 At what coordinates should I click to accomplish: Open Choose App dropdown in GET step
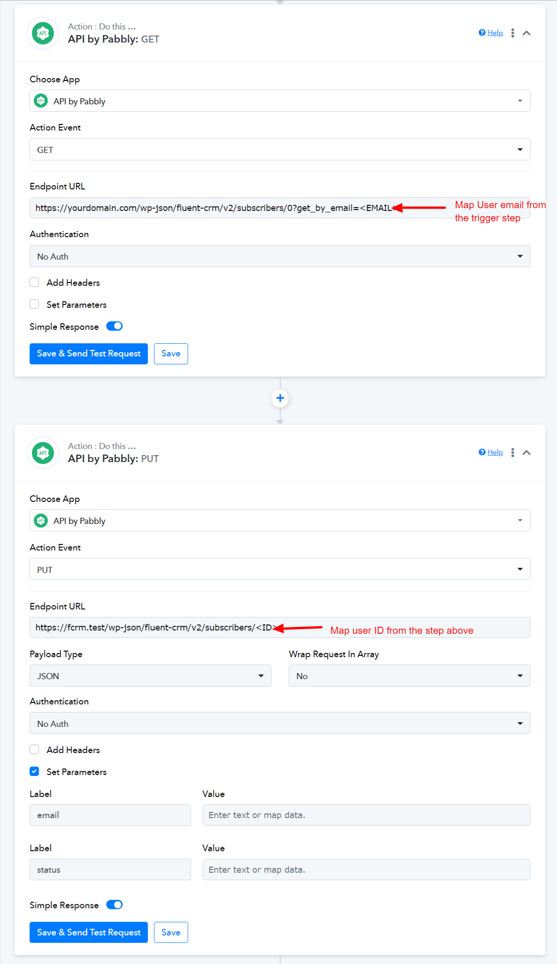[x=280, y=101]
